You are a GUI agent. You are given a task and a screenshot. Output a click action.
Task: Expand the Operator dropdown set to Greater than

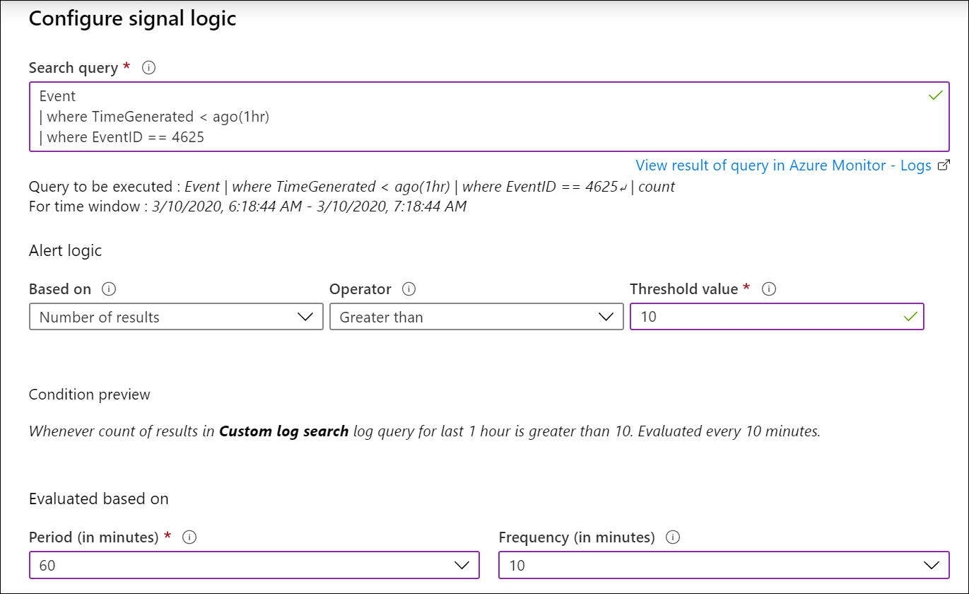[476, 317]
